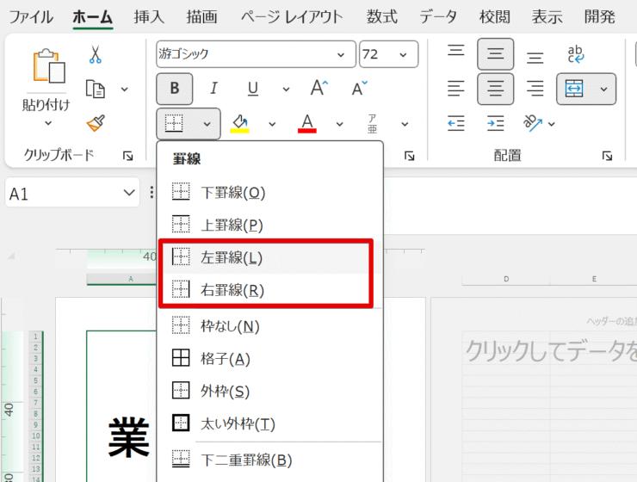
Task: Open the ファイル tab
Action: tap(31, 17)
